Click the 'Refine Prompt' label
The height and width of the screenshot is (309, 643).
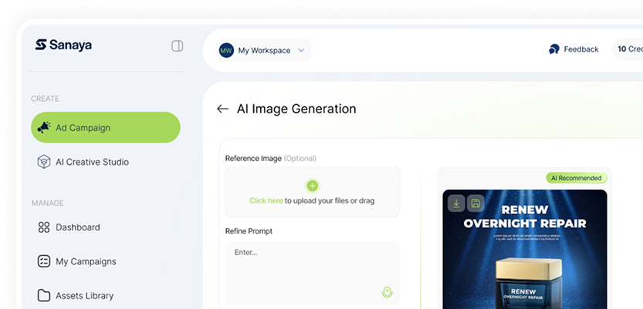[249, 231]
